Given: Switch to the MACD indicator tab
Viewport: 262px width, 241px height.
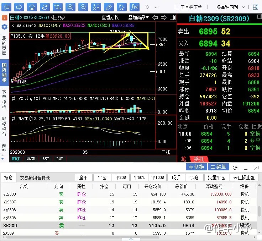Looking at the screenshot, I should [x=31, y=159].
